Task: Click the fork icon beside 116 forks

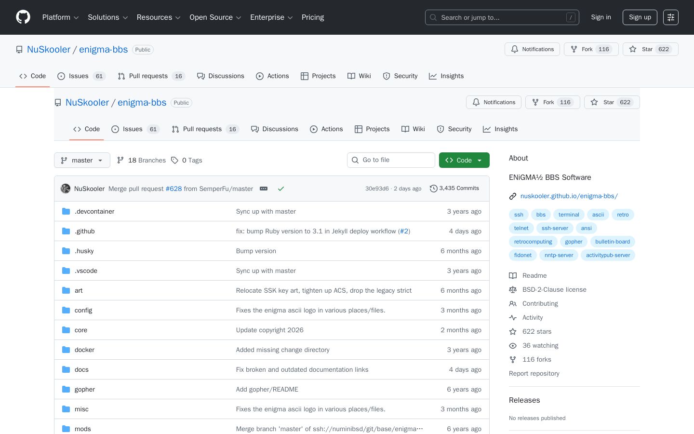Action: (513, 360)
